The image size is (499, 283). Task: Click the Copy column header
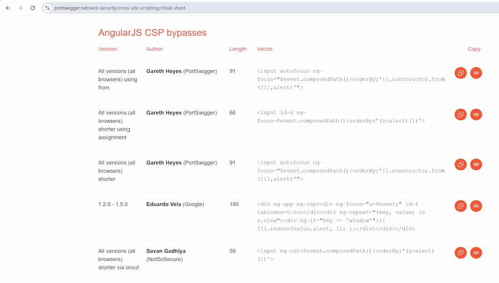pos(475,49)
